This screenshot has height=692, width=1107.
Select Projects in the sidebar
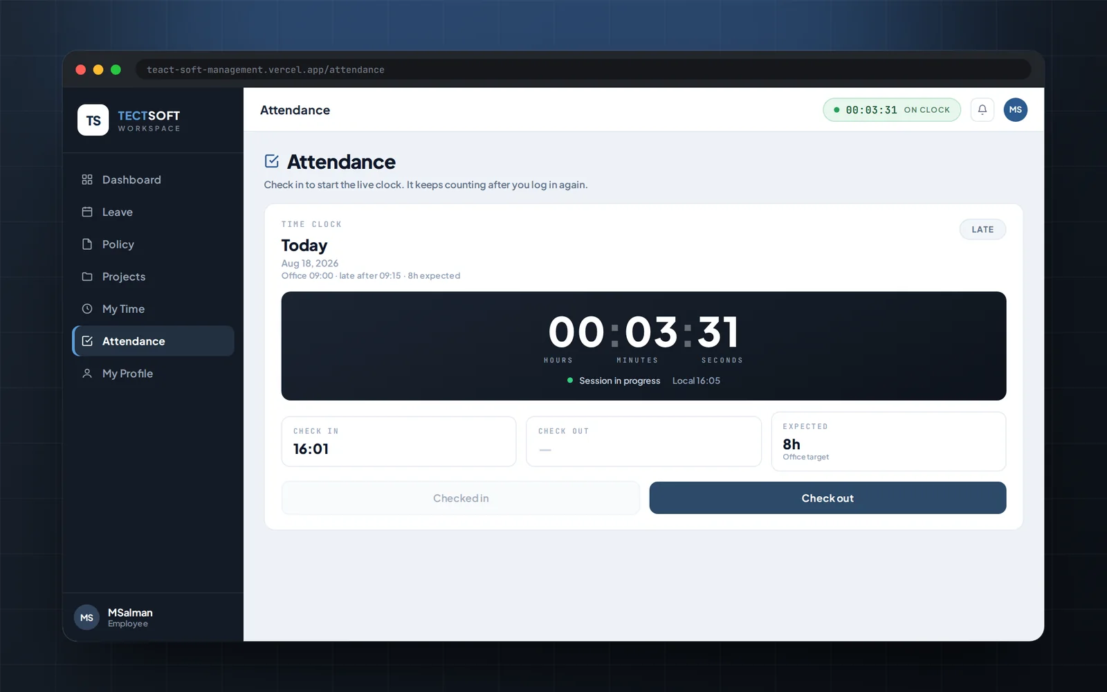[x=153, y=277]
